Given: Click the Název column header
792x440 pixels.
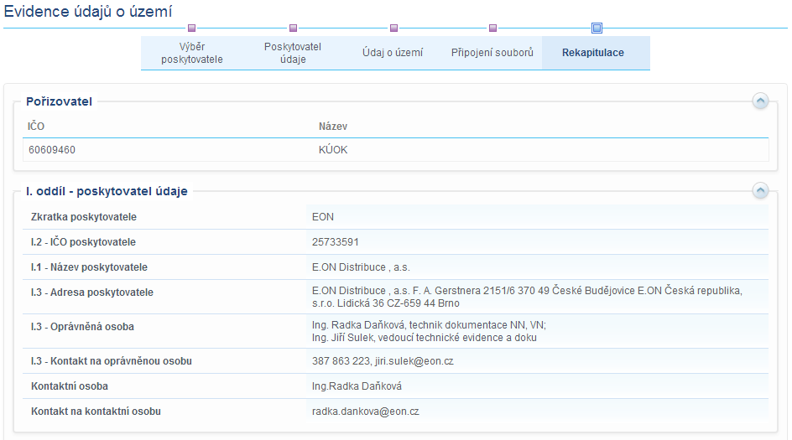Looking at the screenshot, I should tap(333, 127).
